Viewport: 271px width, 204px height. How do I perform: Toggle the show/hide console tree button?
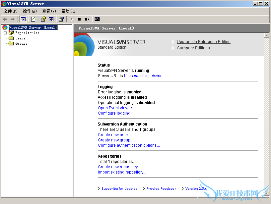click(x=23, y=19)
